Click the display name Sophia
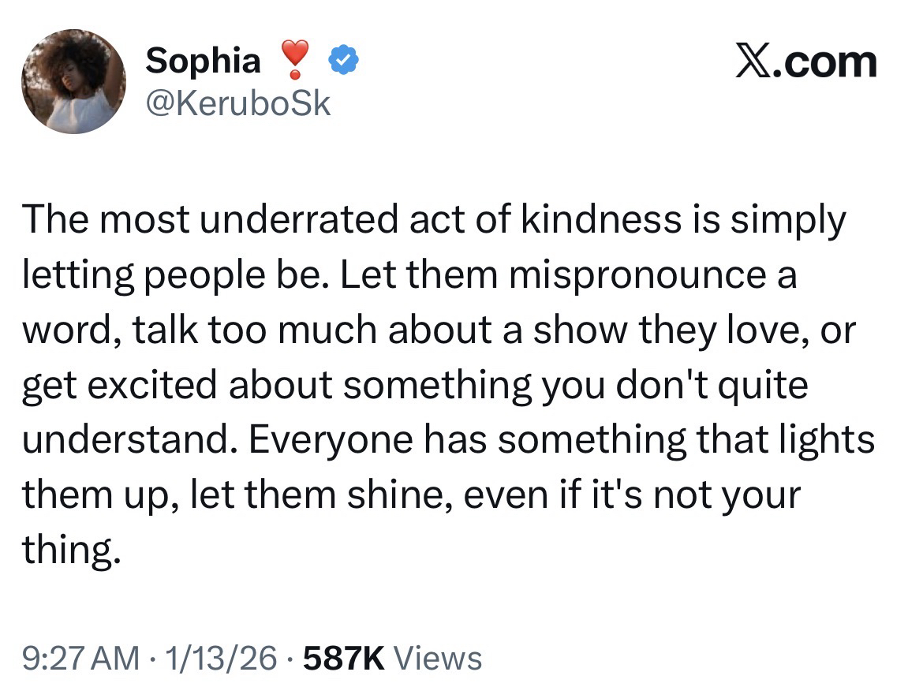 pos(204,61)
